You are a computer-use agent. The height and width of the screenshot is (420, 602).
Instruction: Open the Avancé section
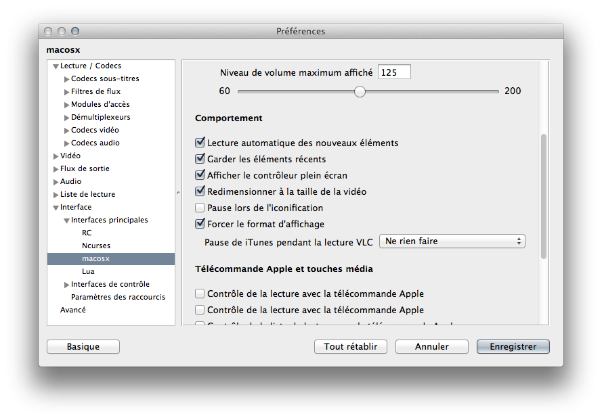click(73, 310)
